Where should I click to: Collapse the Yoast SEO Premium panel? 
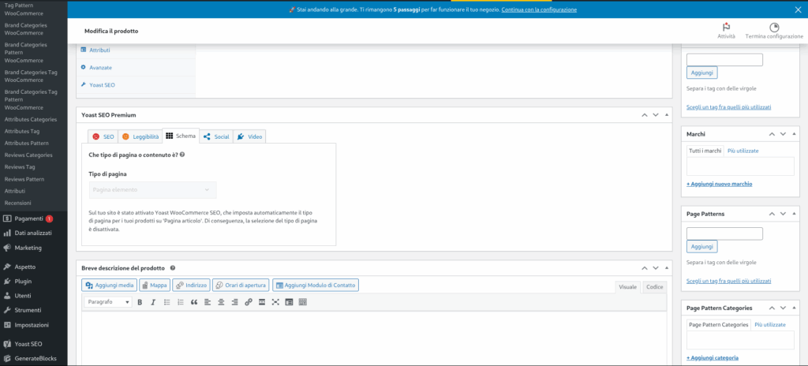click(666, 115)
